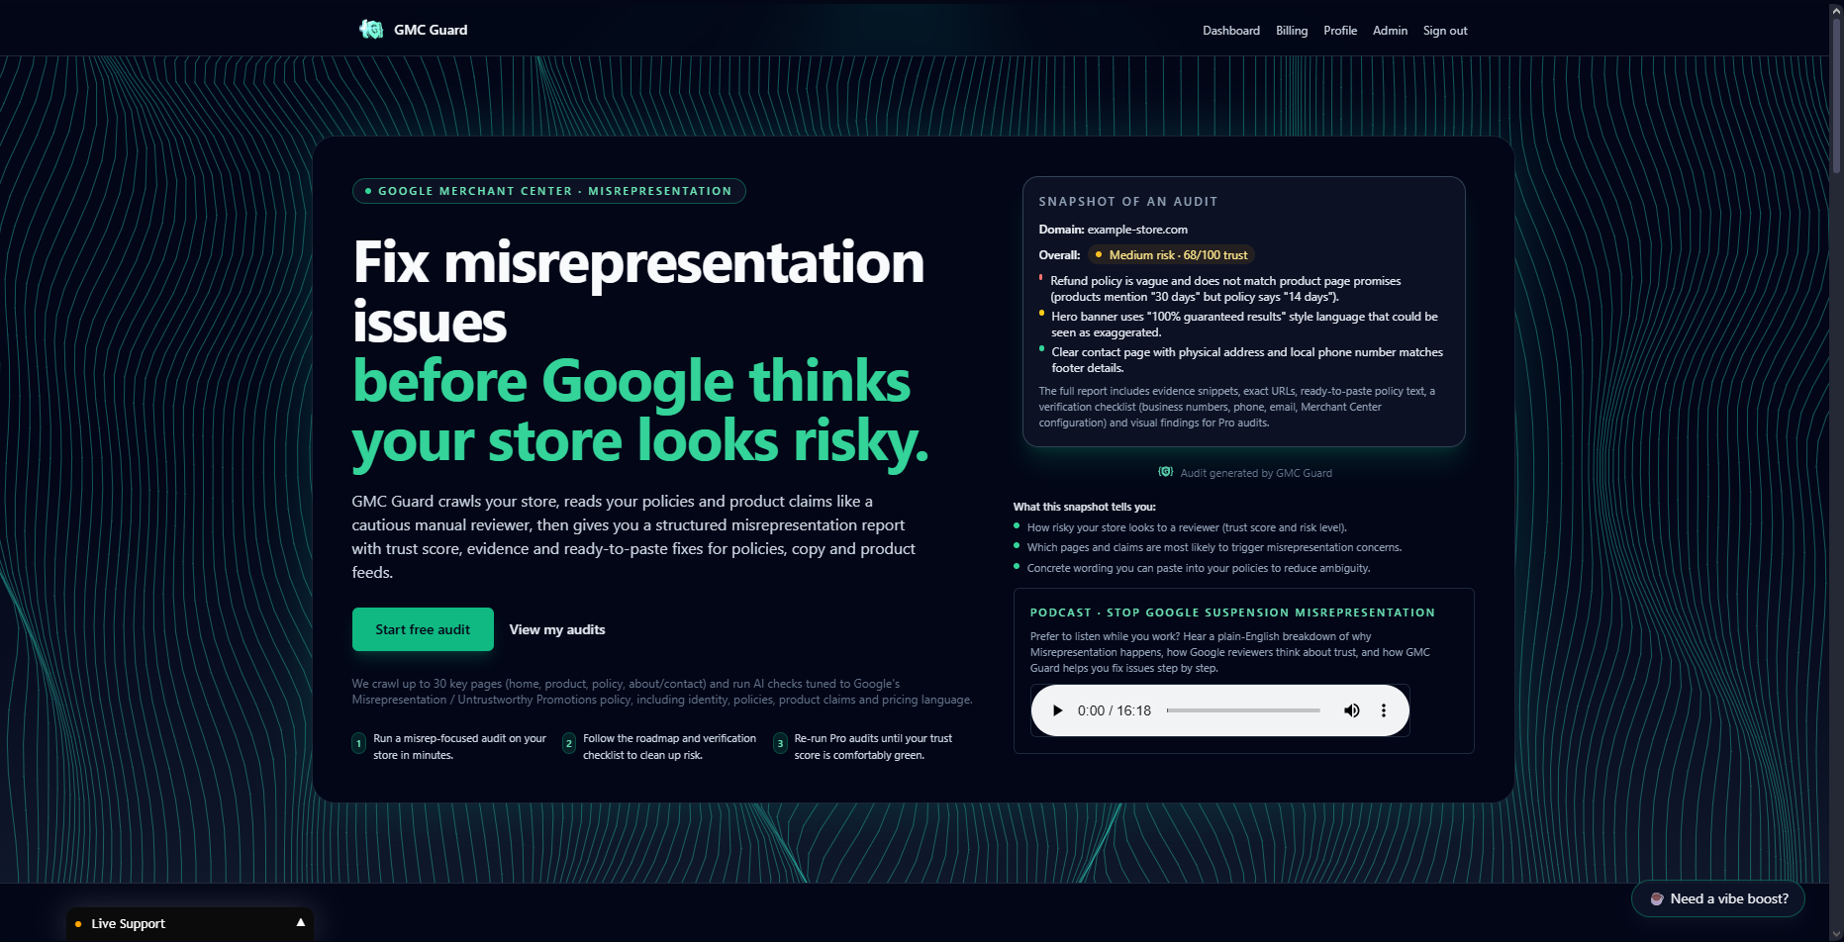Open View my audits

[x=556, y=629]
